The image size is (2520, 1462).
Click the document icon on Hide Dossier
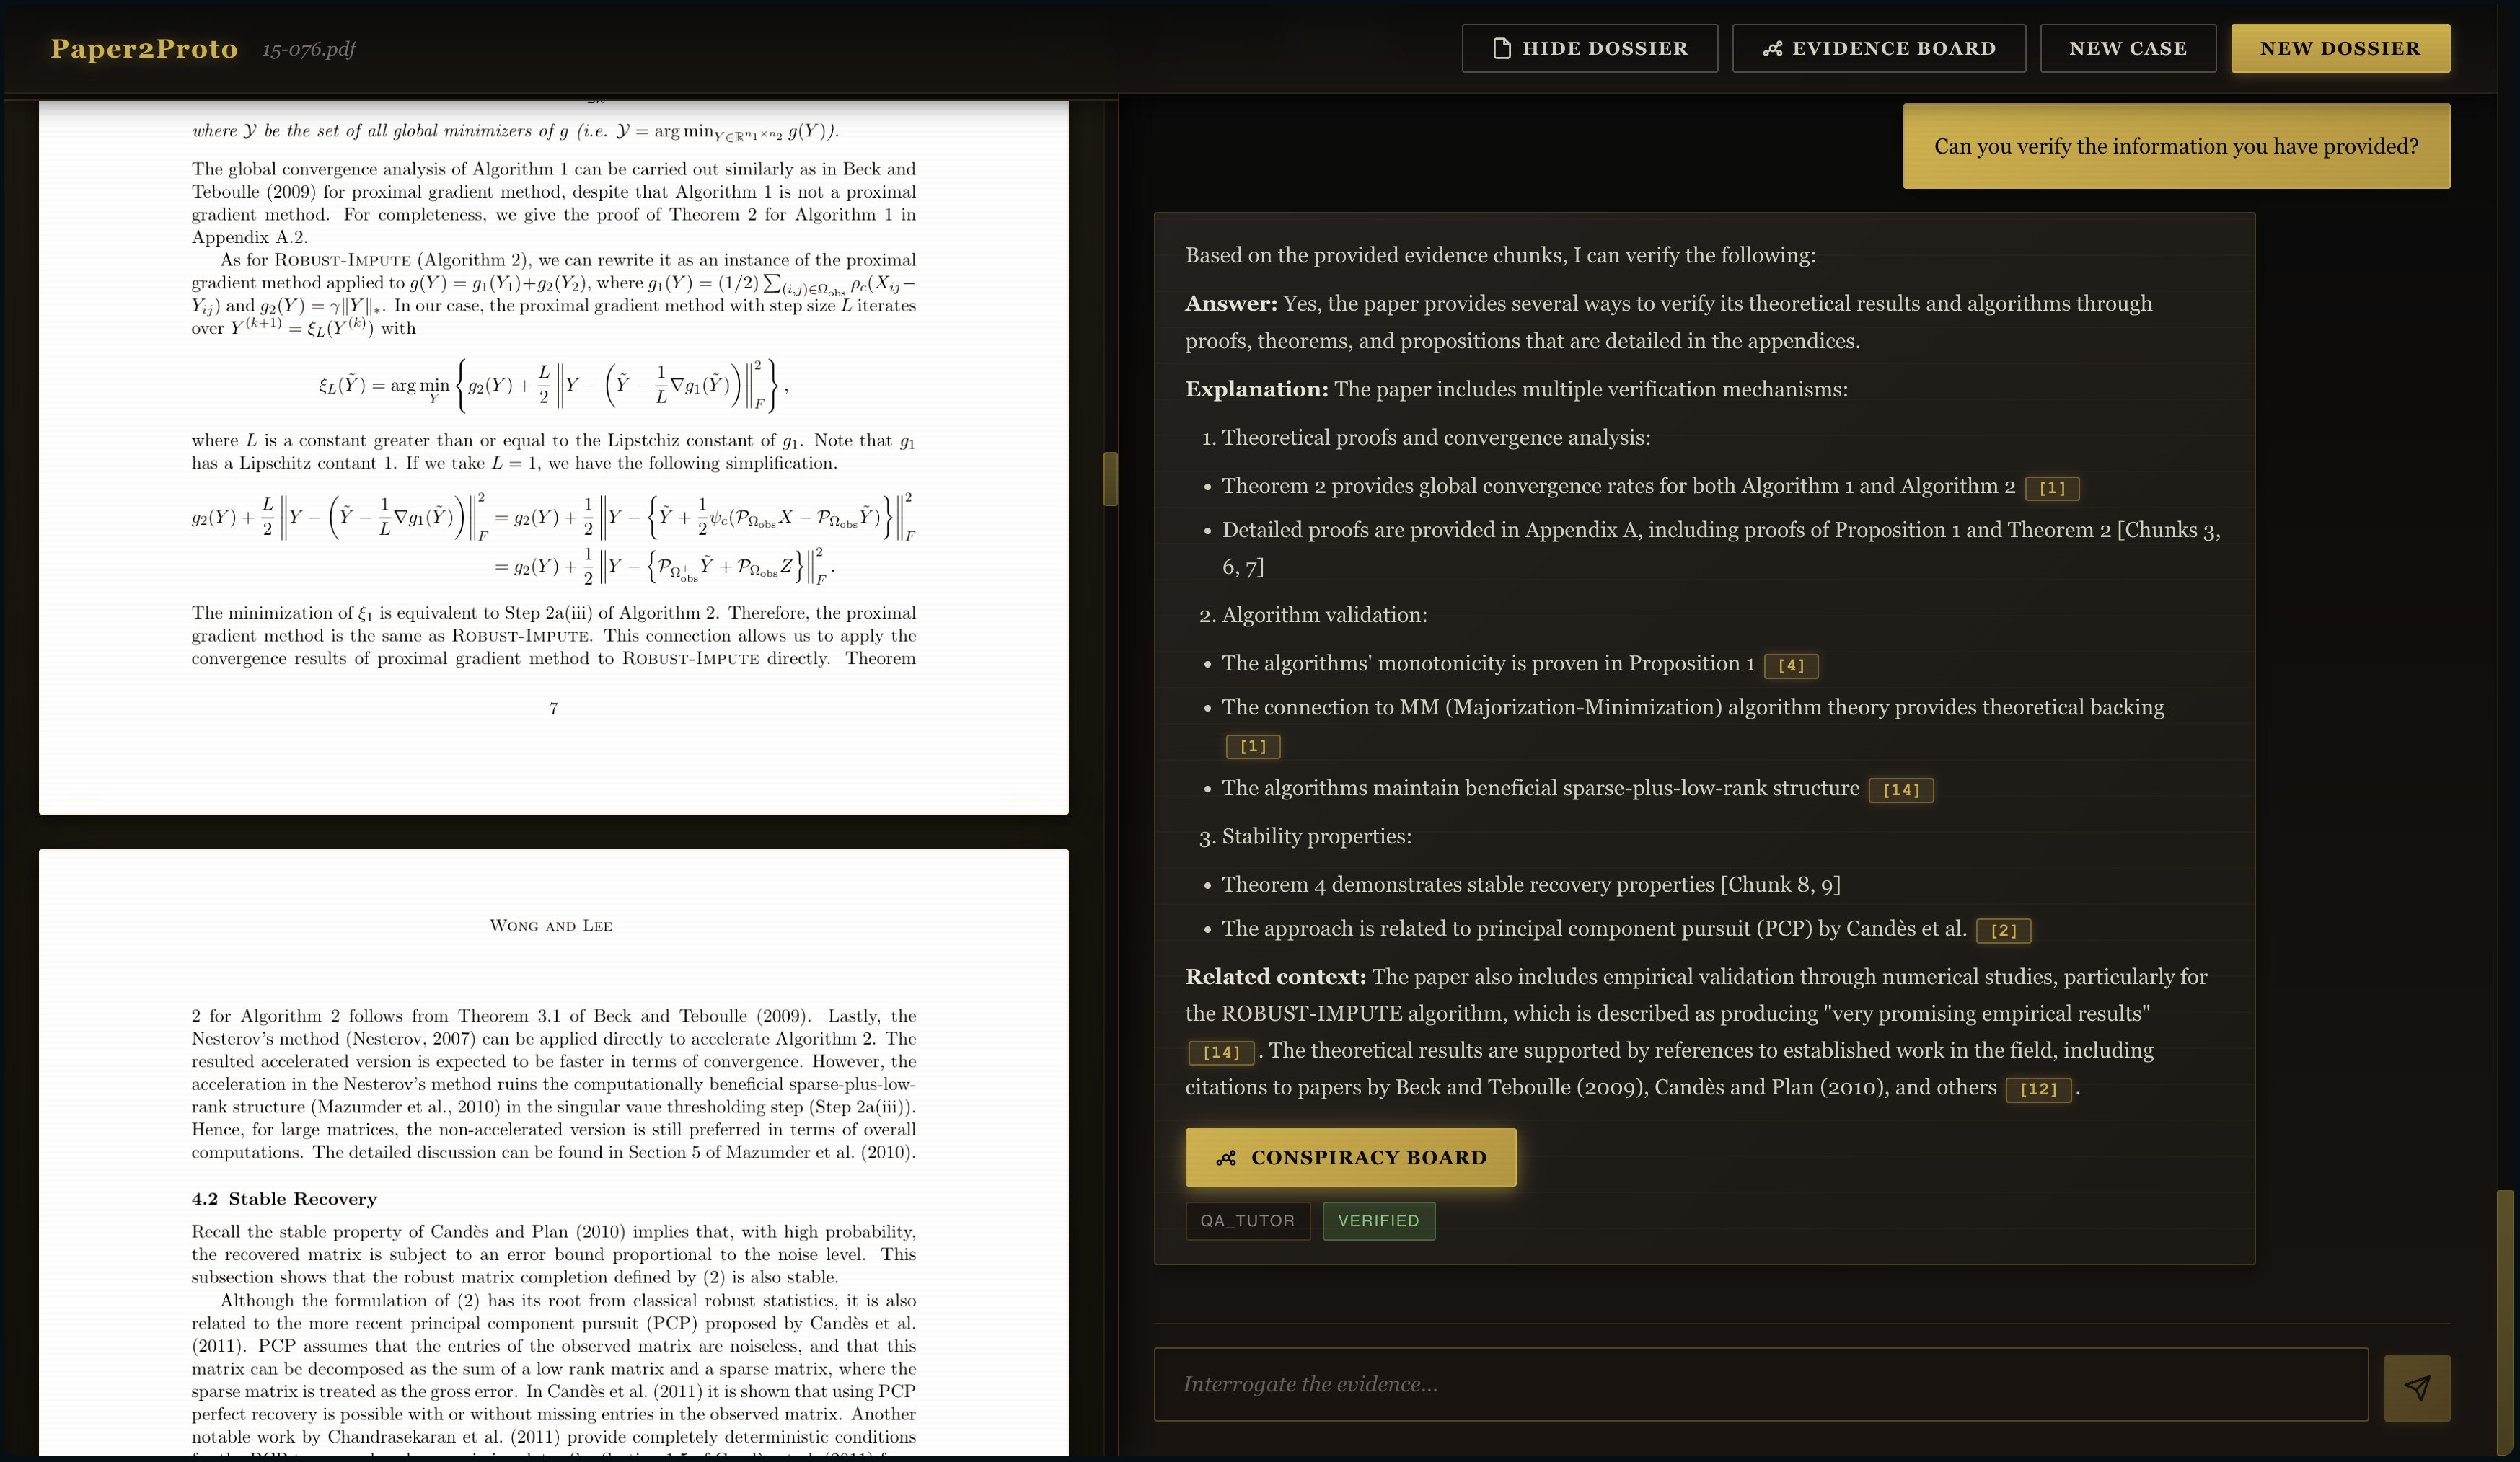(x=1501, y=48)
